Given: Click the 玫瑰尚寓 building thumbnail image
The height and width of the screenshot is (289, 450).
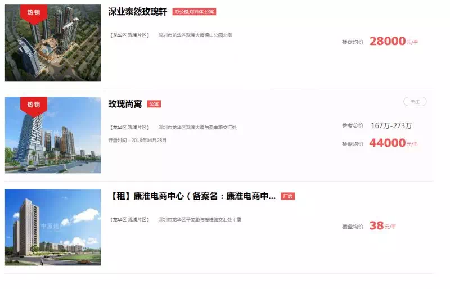Looking at the screenshot, I should pyautogui.click(x=53, y=135).
